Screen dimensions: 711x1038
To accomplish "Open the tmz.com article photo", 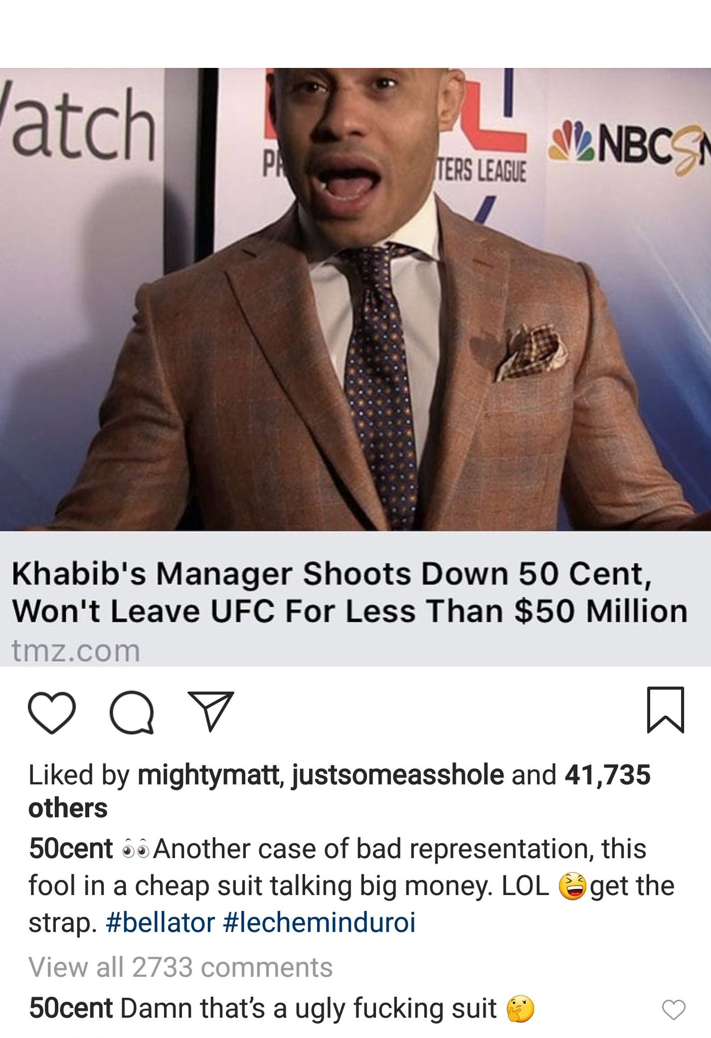I will 355,299.
